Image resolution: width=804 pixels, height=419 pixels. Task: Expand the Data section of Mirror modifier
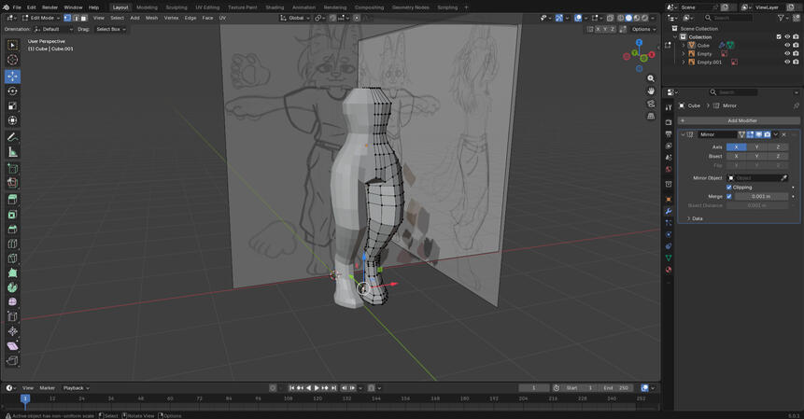click(x=694, y=218)
